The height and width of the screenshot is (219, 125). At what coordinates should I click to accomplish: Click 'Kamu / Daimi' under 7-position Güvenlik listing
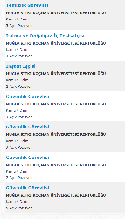[x=17, y=141]
